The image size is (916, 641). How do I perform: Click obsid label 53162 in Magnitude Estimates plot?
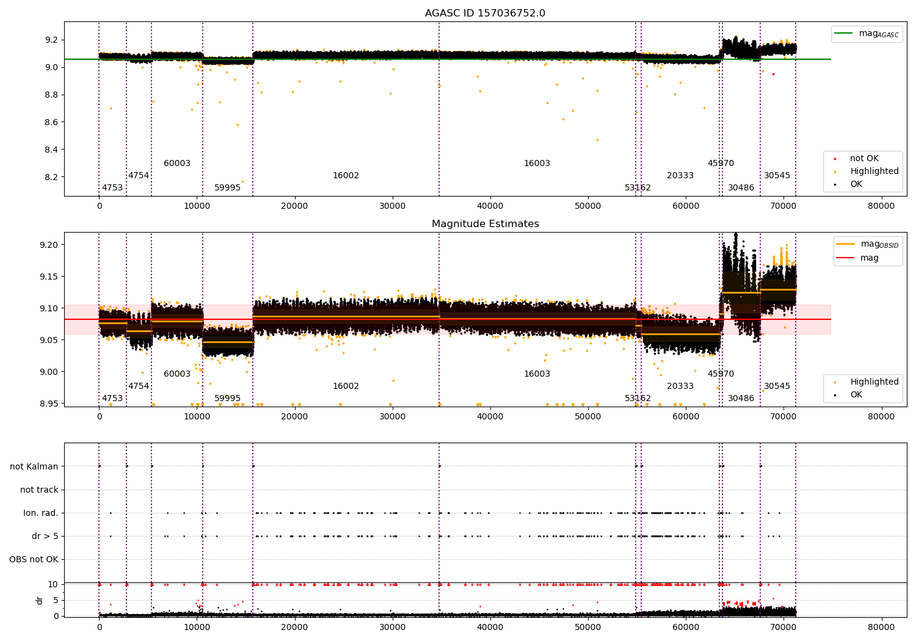(x=638, y=398)
